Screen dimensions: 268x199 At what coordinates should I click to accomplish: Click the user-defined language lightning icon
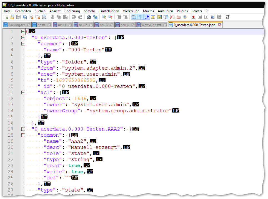coord(153,17)
